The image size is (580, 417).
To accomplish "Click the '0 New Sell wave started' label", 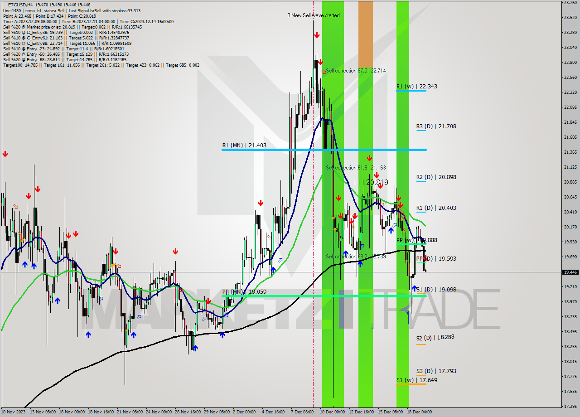I will click(313, 15).
